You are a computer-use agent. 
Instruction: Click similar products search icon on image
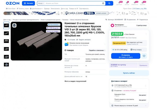(x=14, y=25)
